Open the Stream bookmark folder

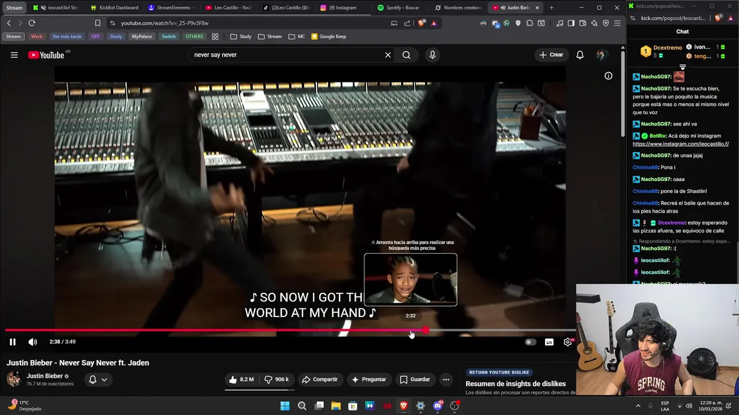pos(270,36)
